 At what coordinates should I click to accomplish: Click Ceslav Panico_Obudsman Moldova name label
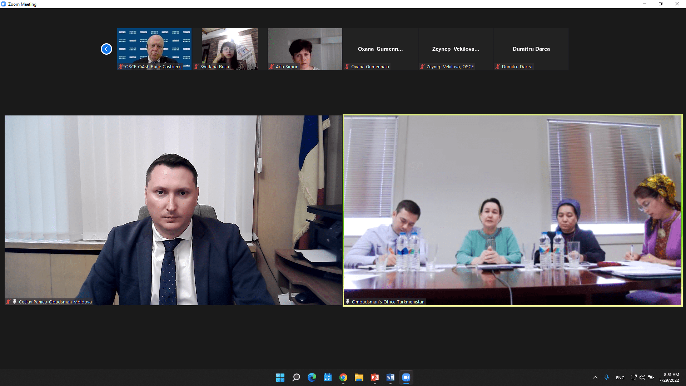pyautogui.click(x=55, y=302)
